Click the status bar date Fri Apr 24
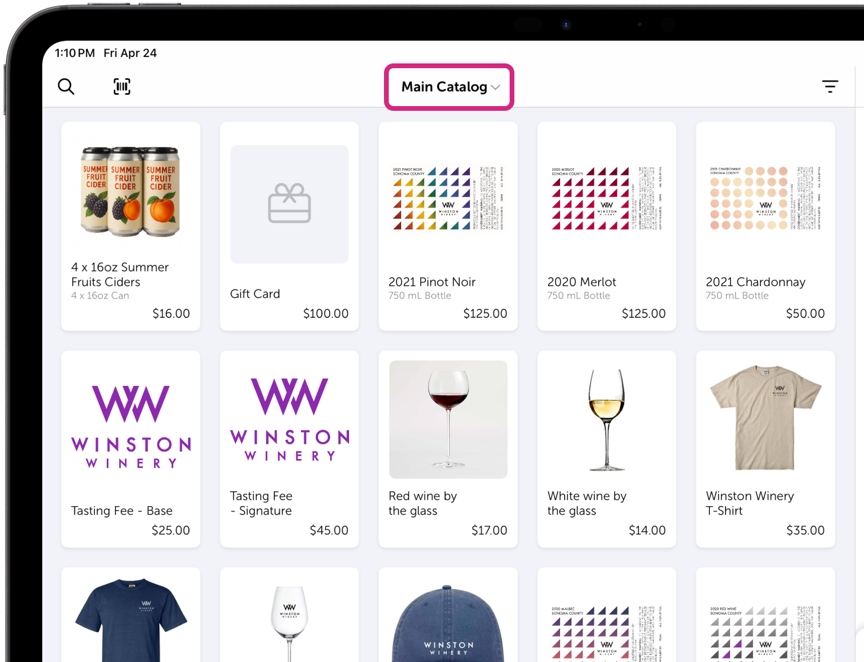Image resolution: width=864 pixels, height=662 pixels. click(x=130, y=53)
